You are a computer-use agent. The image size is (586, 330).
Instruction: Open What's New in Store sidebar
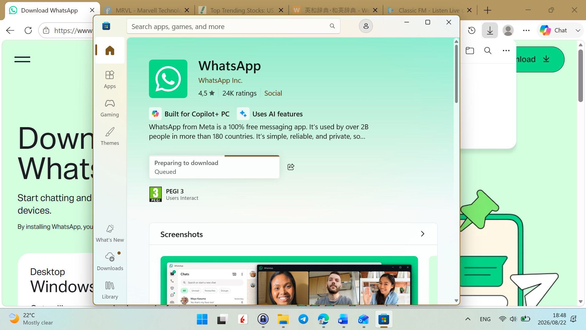(110, 233)
